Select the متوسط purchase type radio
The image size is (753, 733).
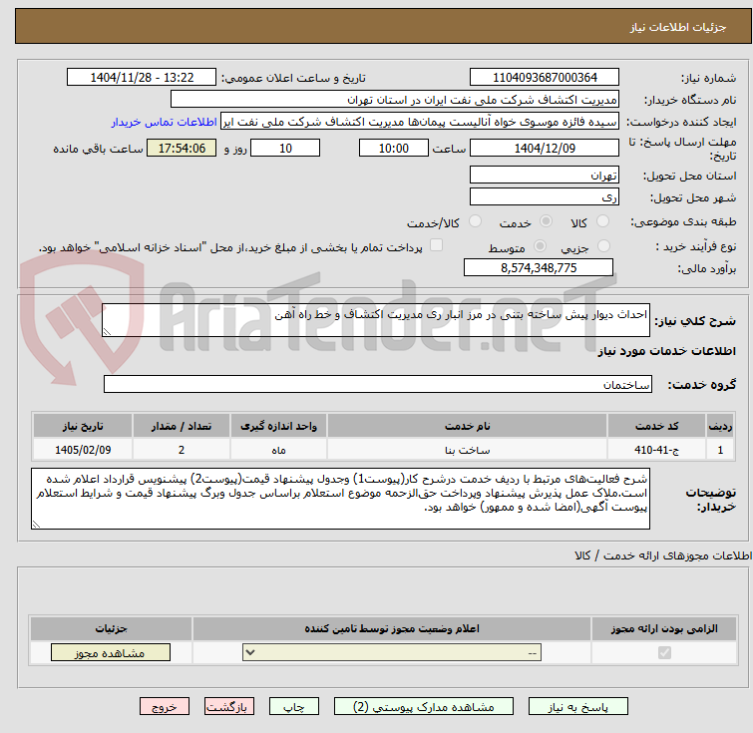pos(540,246)
